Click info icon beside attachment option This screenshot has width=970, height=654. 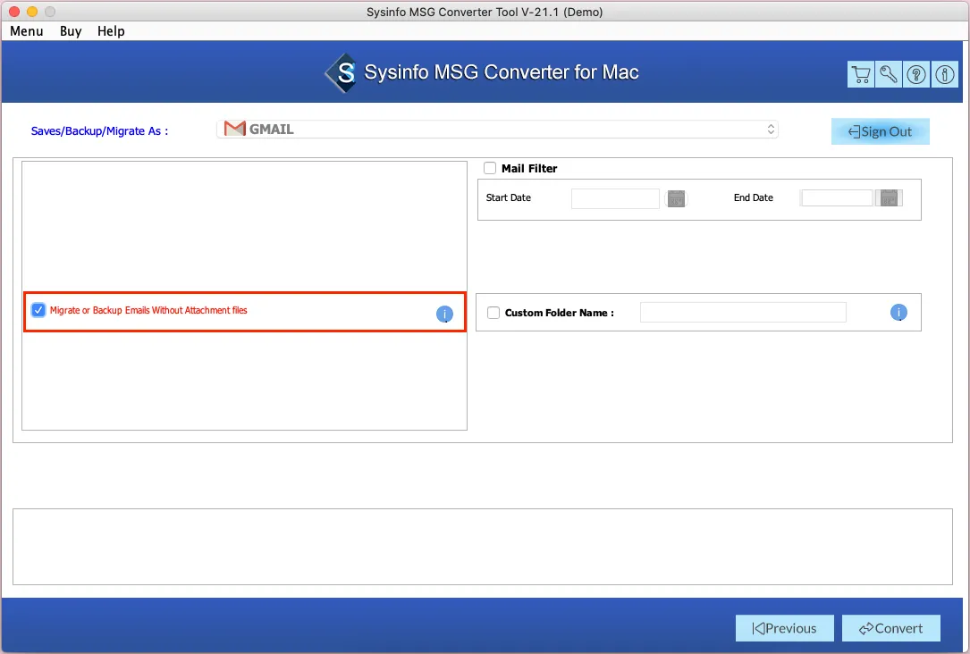[444, 314]
